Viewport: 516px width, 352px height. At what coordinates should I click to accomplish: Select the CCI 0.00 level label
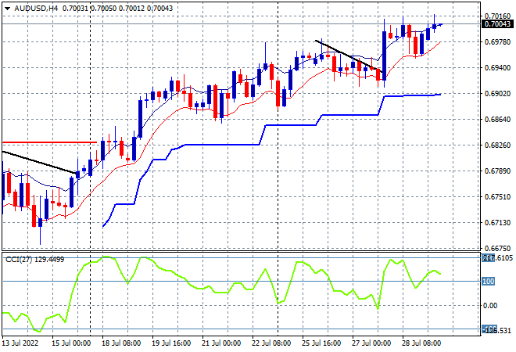tap(489, 306)
